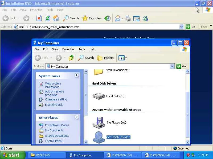
Task: Click the Stop icon in Internet Explorer toolbar
Action: [x=39, y=18]
